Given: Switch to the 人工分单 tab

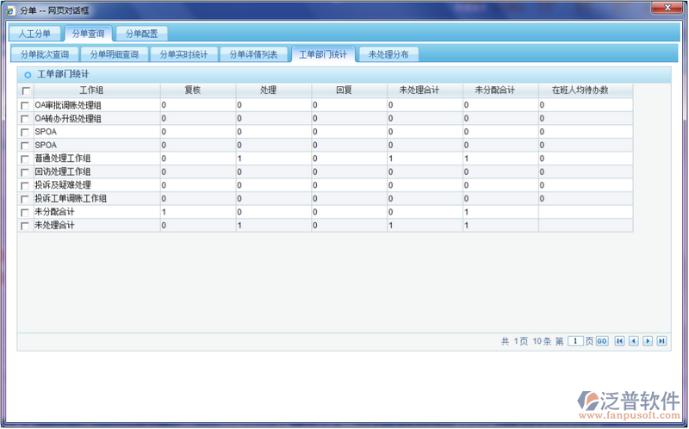Looking at the screenshot, I should point(34,34).
